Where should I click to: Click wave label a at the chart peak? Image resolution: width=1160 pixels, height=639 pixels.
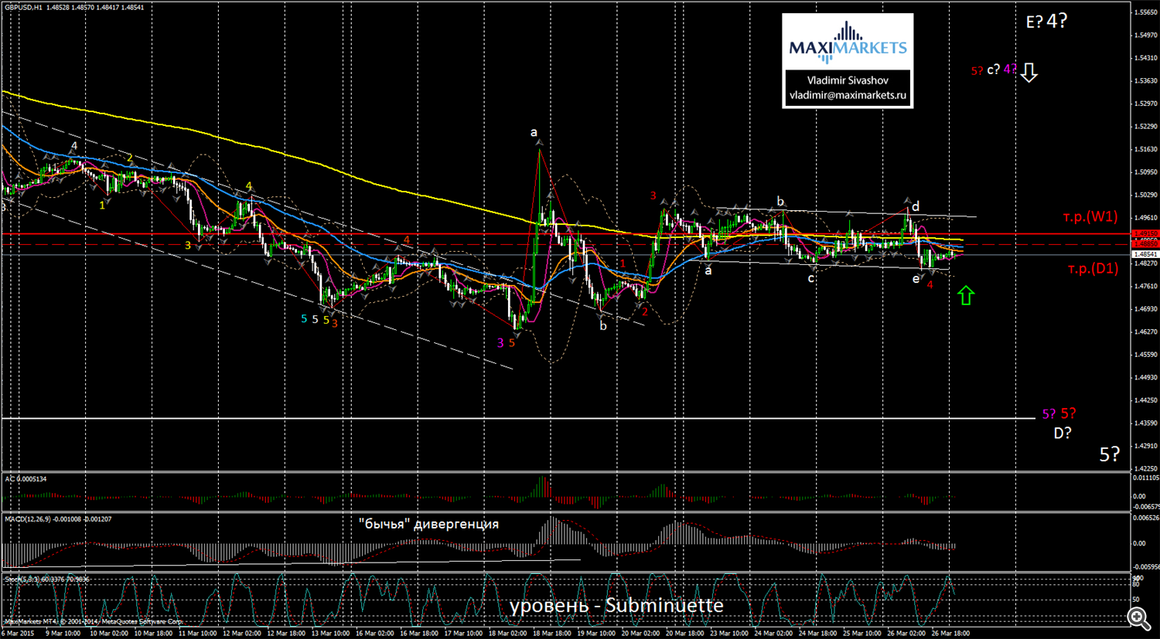pyautogui.click(x=534, y=133)
